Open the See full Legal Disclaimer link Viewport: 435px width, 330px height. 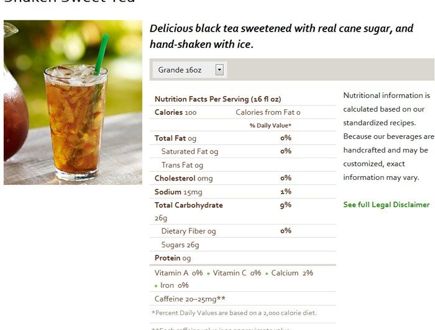pos(386,205)
